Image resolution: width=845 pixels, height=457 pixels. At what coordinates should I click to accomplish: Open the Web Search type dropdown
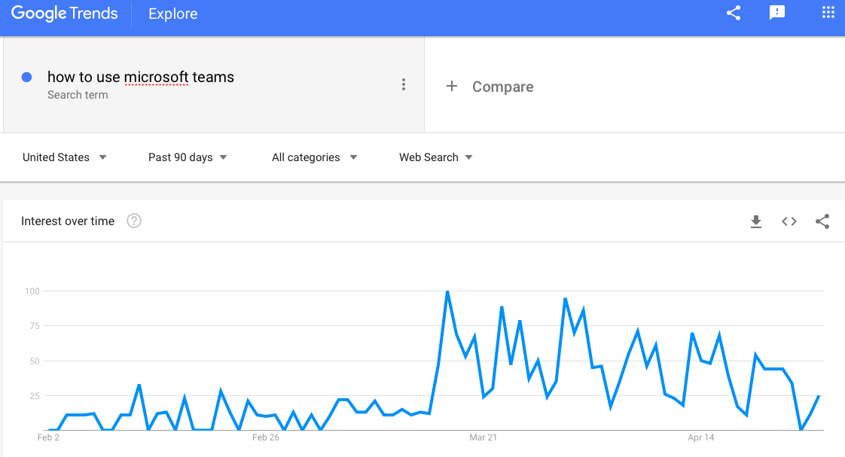coord(435,157)
